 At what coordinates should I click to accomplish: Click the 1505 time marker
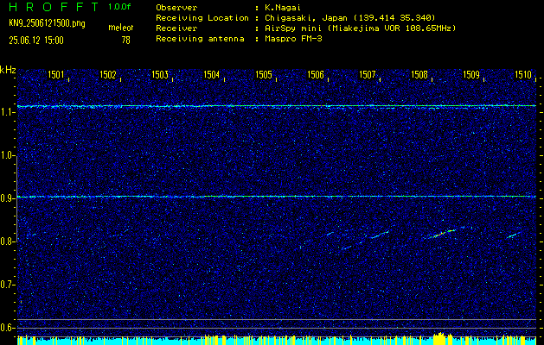pos(264,74)
